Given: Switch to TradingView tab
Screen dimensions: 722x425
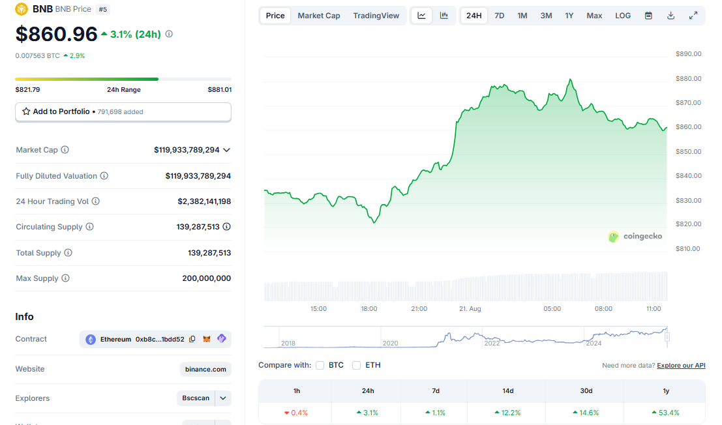Looking at the screenshot, I should click(376, 16).
